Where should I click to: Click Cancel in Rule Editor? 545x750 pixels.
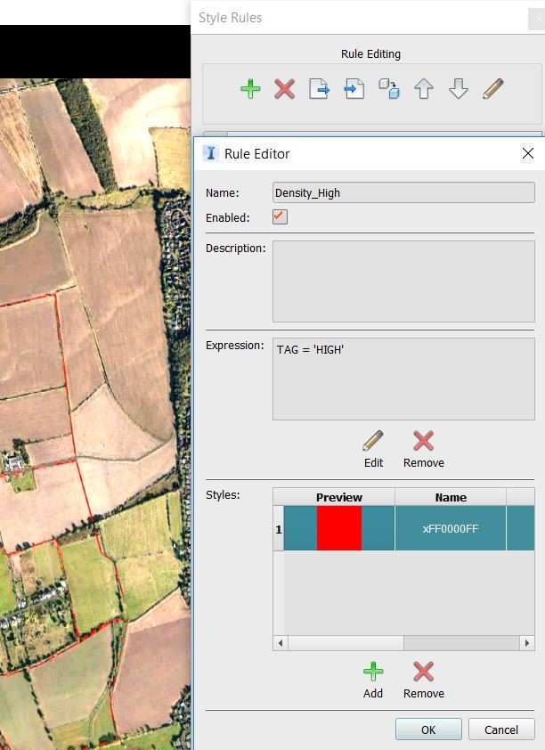pos(501,730)
